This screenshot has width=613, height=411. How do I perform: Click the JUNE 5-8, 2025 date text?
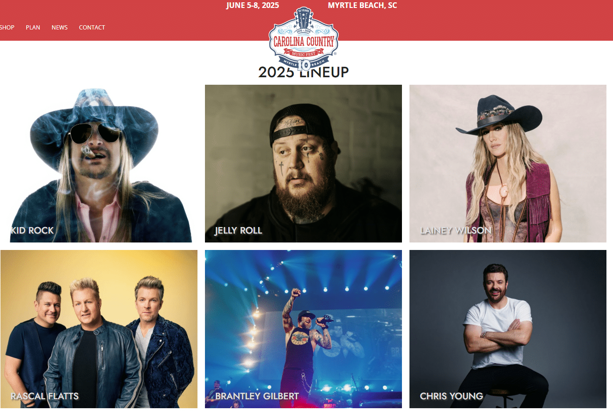[x=253, y=6]
